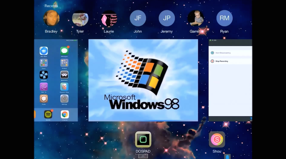Select recent contact Bradley
Viewport: 286px width, 159px height.
point(51,18)
